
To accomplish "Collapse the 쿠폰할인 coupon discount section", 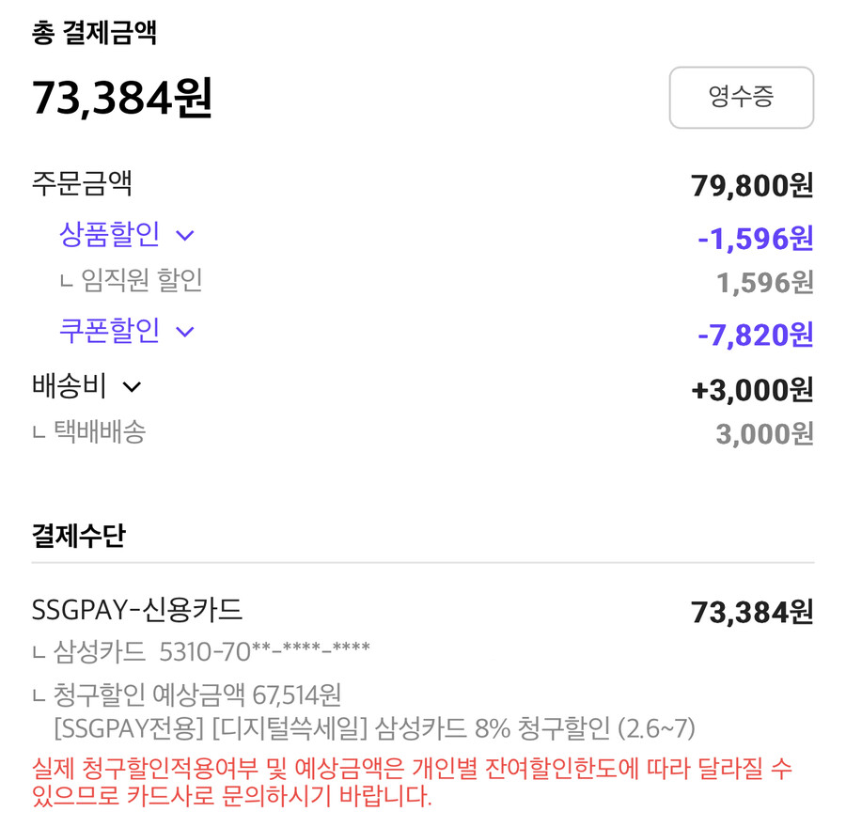I will click(127, 331).
